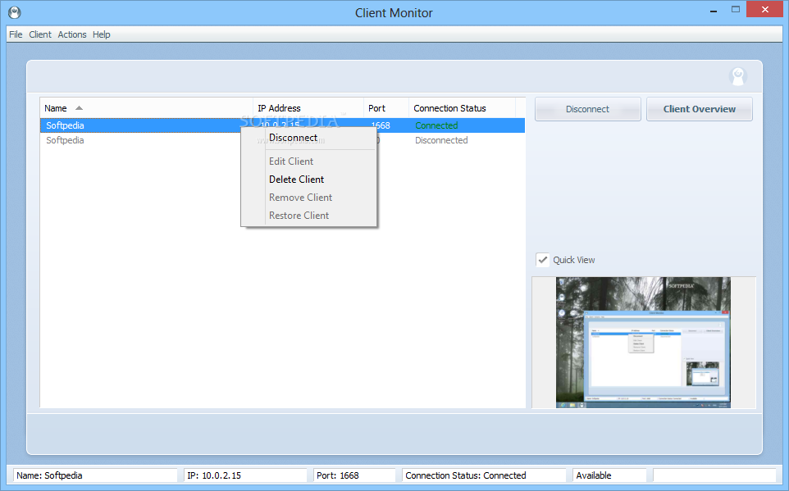Sort by the IP Address column header
This screenshot has width=789, height=491.
(x=308, y=108)
